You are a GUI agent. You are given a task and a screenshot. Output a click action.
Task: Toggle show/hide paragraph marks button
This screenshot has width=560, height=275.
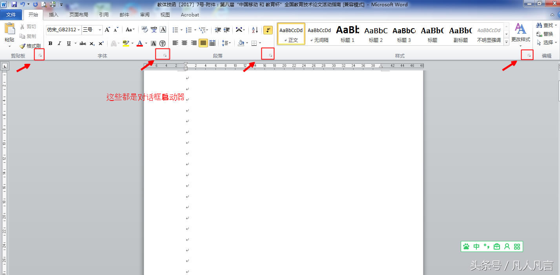tap(268, 30)
